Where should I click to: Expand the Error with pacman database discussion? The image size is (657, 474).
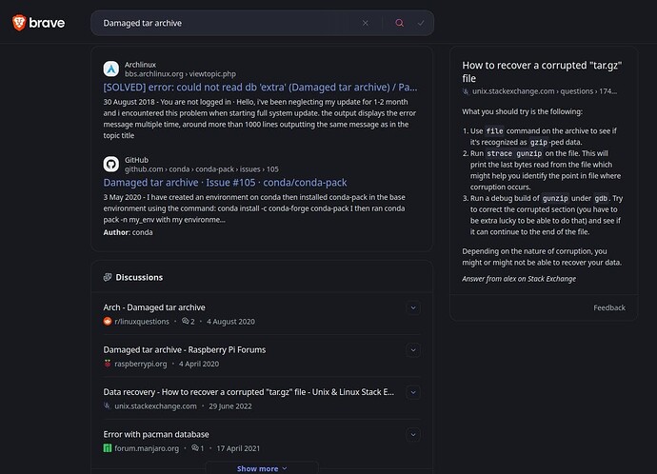(x=413, y=435)
